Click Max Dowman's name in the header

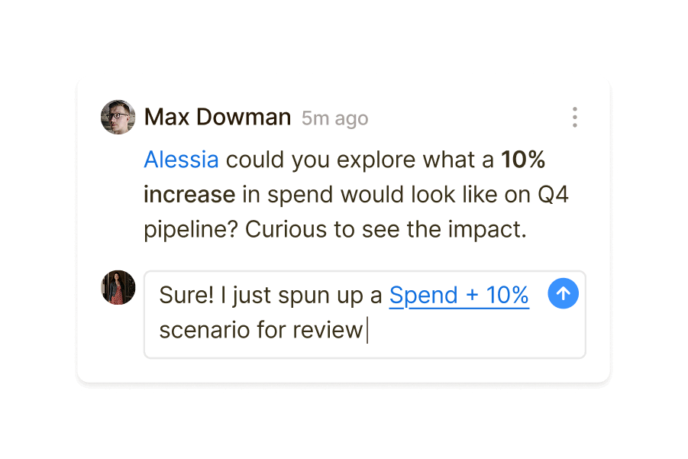pyautogui.click(x=217, y=117)
